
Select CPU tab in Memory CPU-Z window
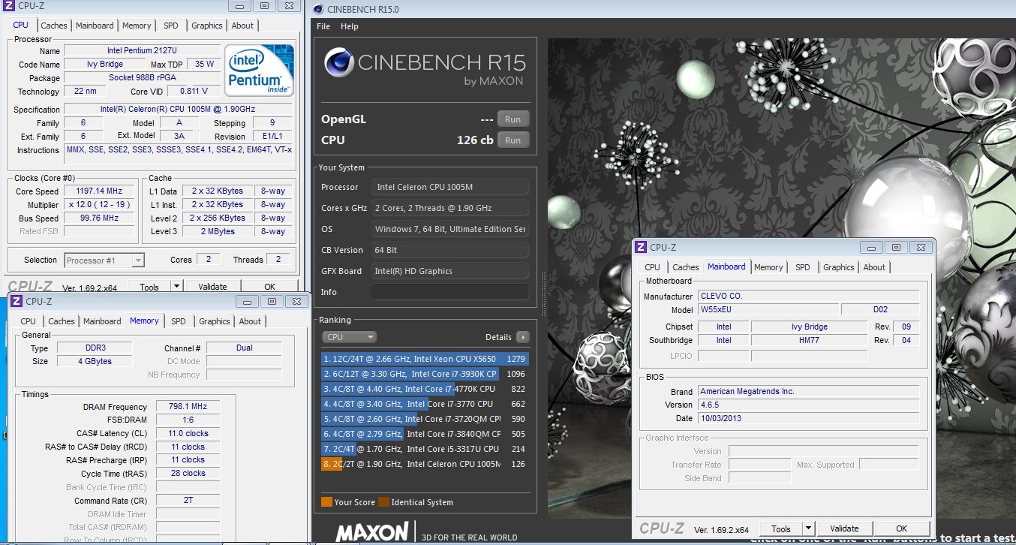point(28,321)
